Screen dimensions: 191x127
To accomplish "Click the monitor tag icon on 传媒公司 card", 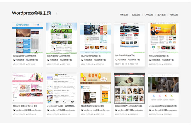I will tap(150, 60).
